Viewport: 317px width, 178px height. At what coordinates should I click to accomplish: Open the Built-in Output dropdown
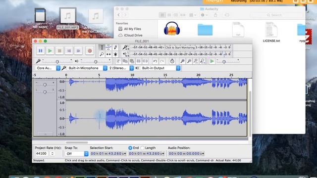pyautogui.click(x=160, y=68)
